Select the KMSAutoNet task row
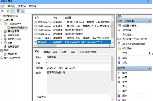 [x=72, y=22]
